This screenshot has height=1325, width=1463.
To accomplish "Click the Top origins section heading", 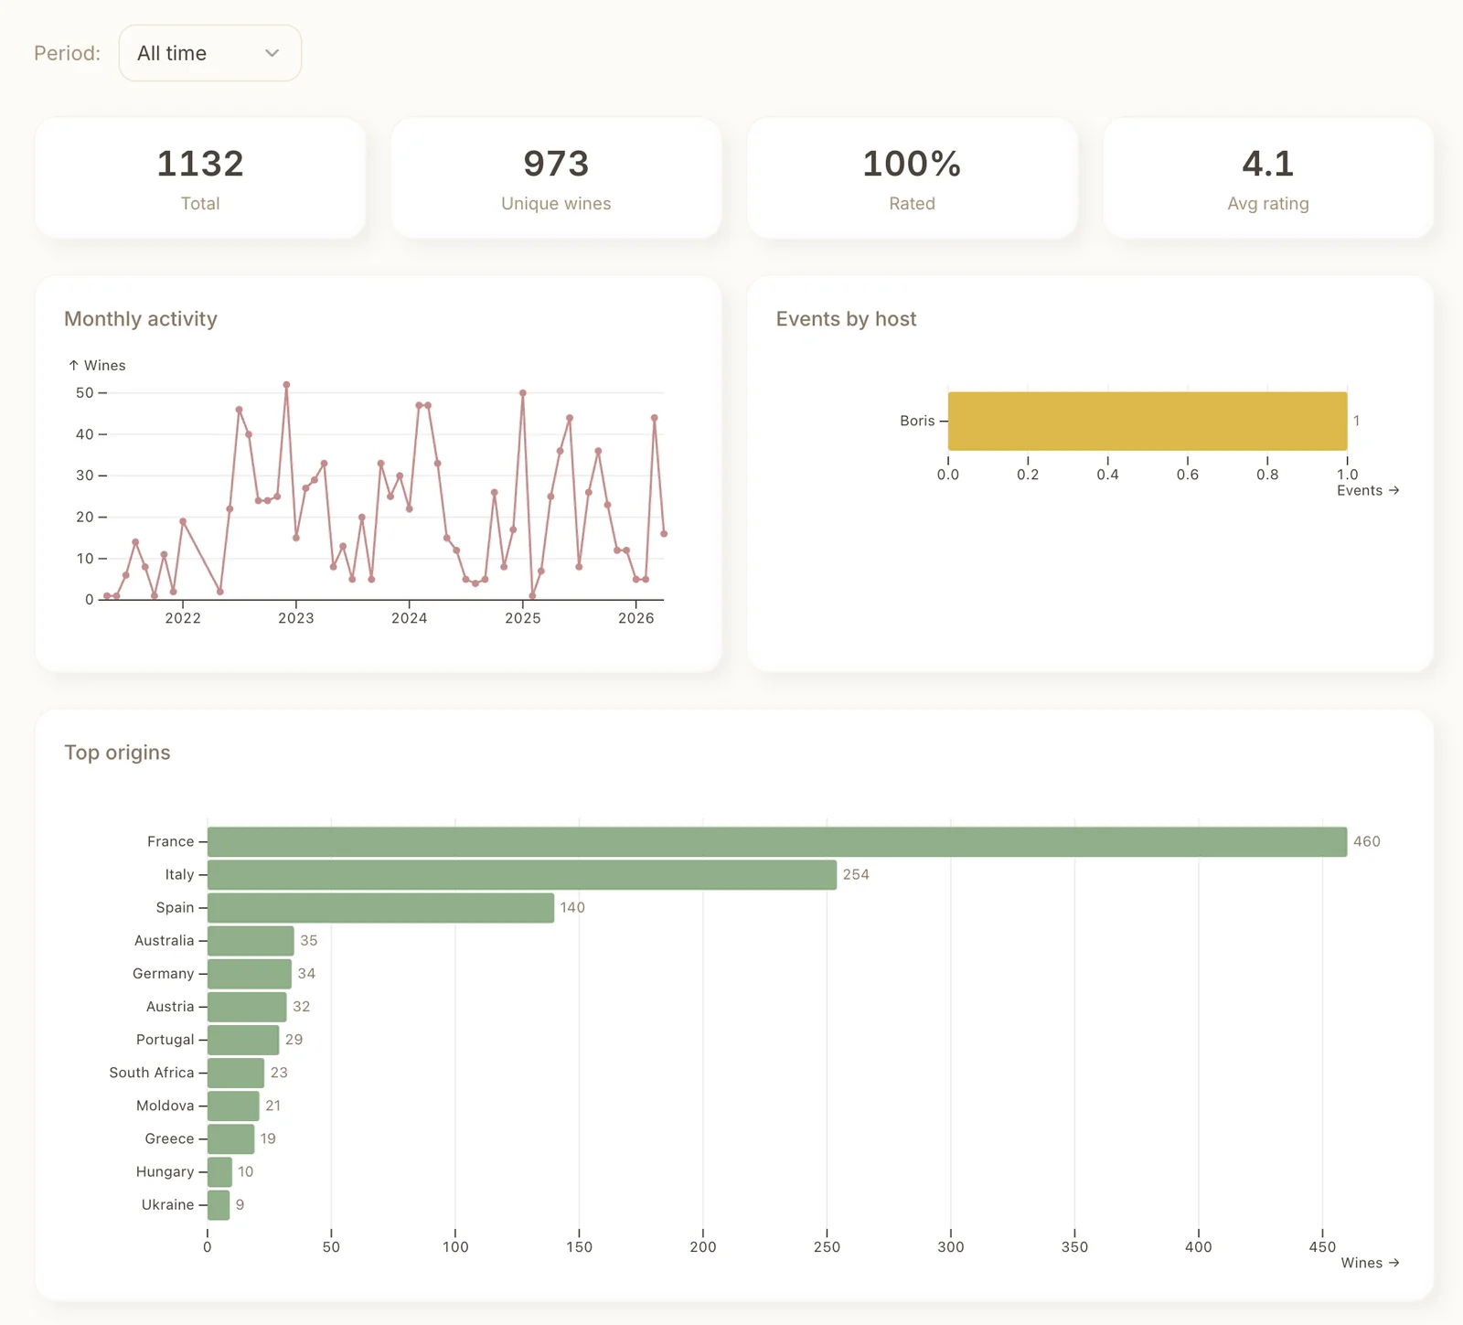I will 117,752.
